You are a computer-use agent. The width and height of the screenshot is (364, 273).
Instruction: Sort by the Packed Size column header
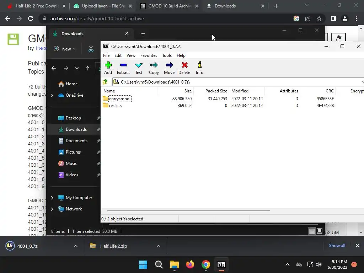pyautogui.click(x=211, y=91)
